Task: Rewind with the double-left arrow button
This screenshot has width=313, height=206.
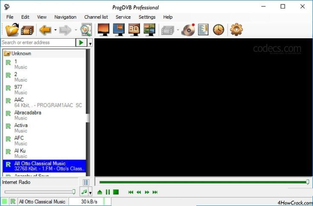Action: [x=139, y=192]
